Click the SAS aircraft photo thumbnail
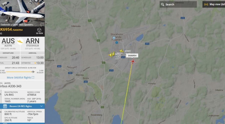 pos(22,13)
